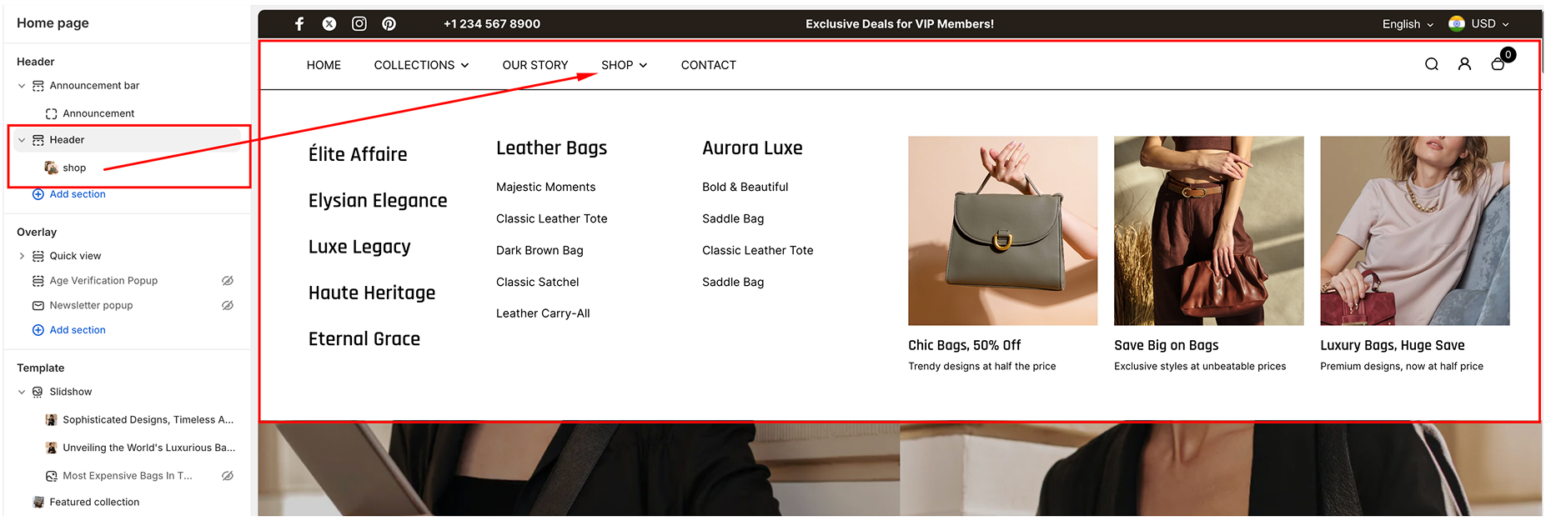Open the search magnifier icon
Image resolution: width=1546 pixels, height=521 pixels.
pyautogui.click(x=1432, y=64)
